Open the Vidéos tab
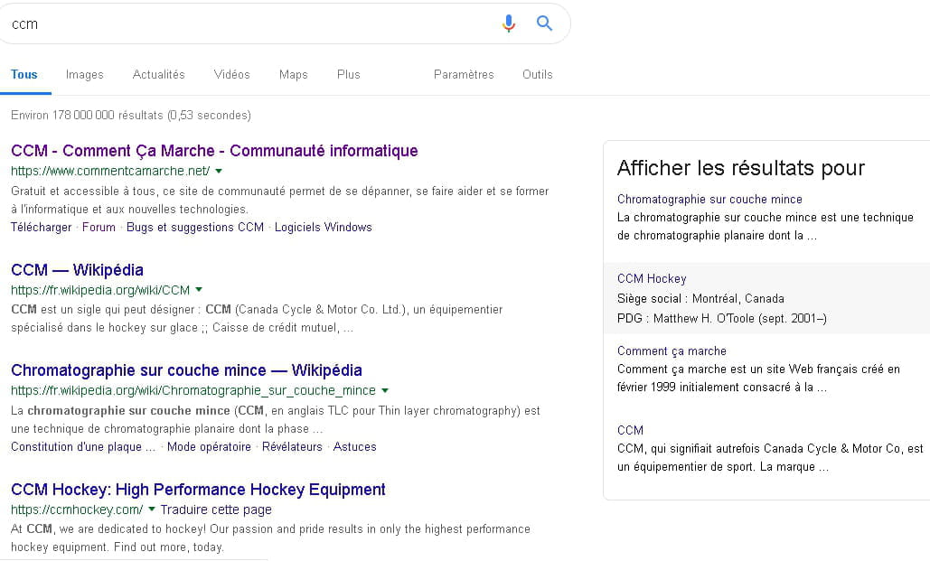The width and height of the screenshot is (930, 561). (x=232, y=74)
